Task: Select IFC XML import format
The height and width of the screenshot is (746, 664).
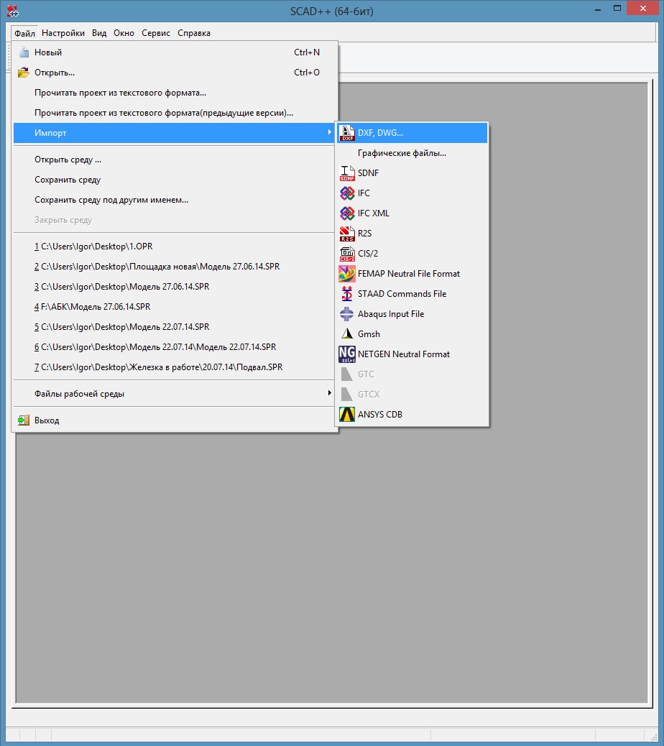Action: (x=412, y=213)
